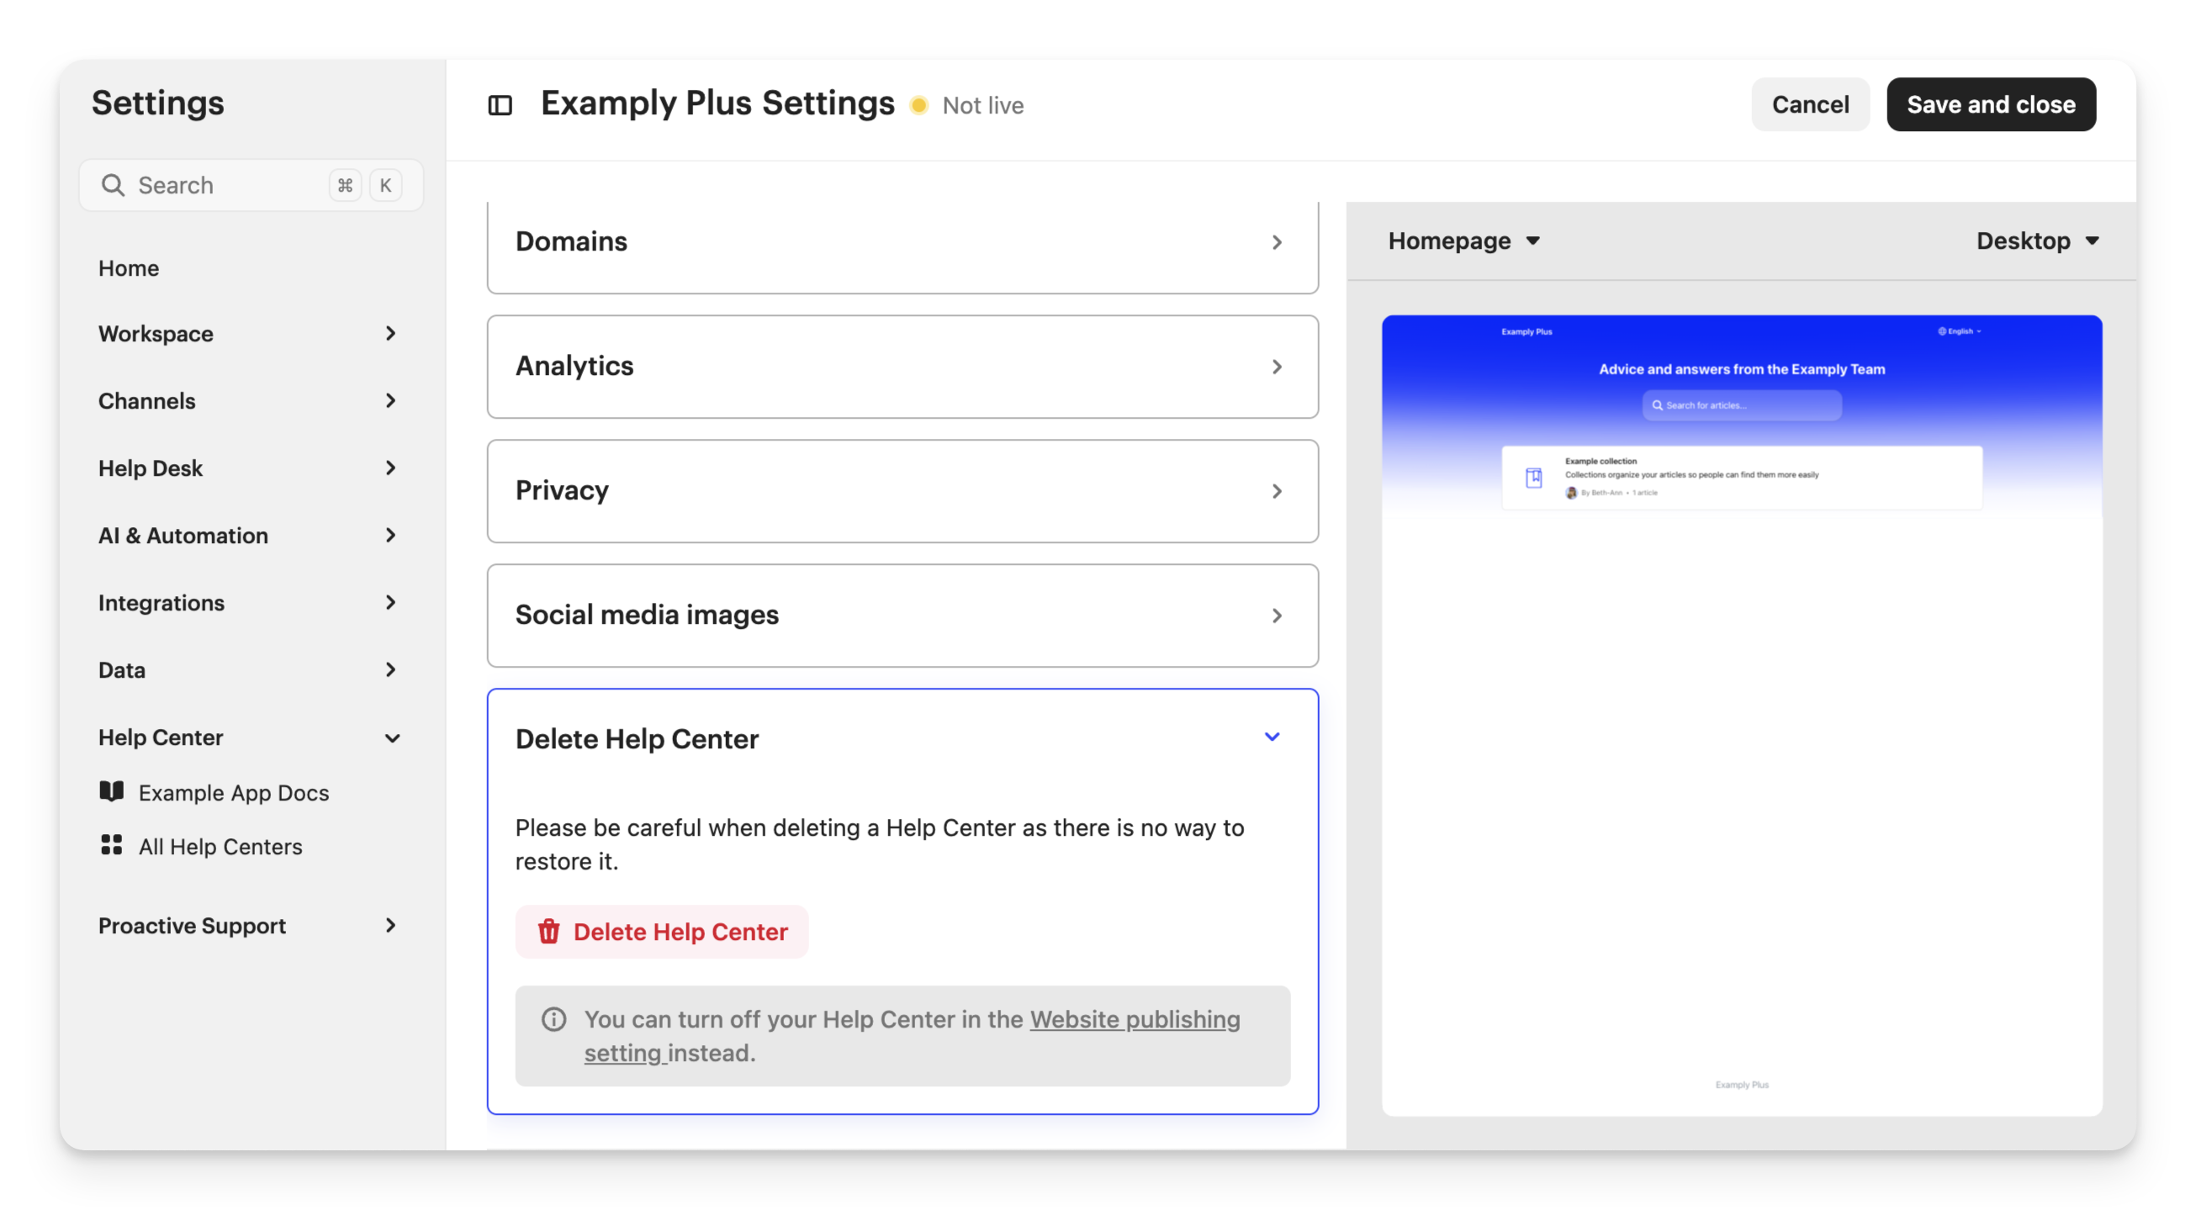
Task: Click the info icon in the notice box
Action: click(x=554, y=1019)
